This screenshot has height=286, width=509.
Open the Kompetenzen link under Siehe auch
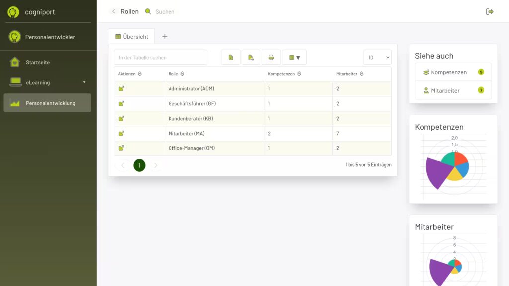(x=449, y=72)
